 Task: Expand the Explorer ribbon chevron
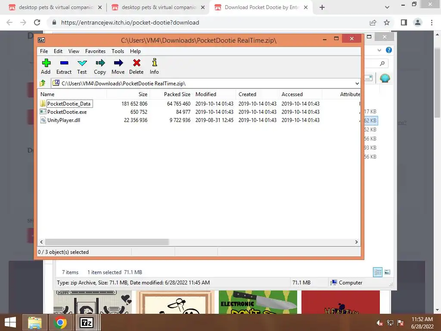click(x=379, y=50)
